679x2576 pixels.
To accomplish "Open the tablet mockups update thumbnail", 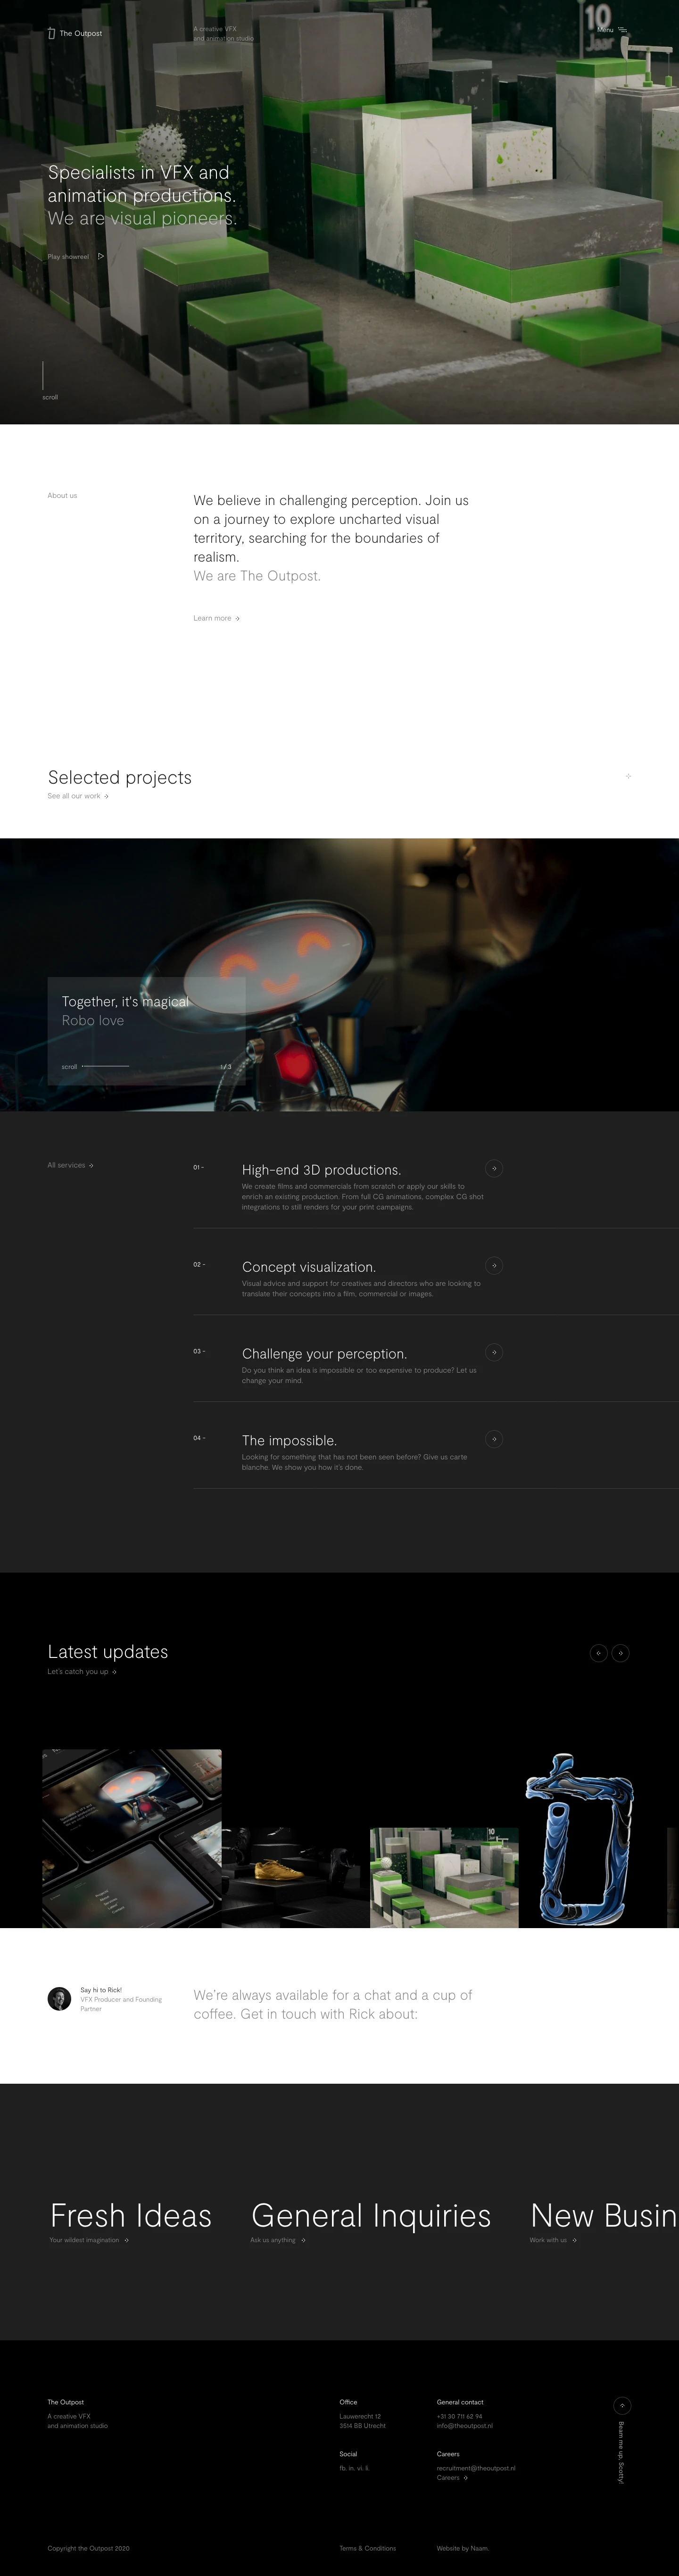I will 132,1838.
